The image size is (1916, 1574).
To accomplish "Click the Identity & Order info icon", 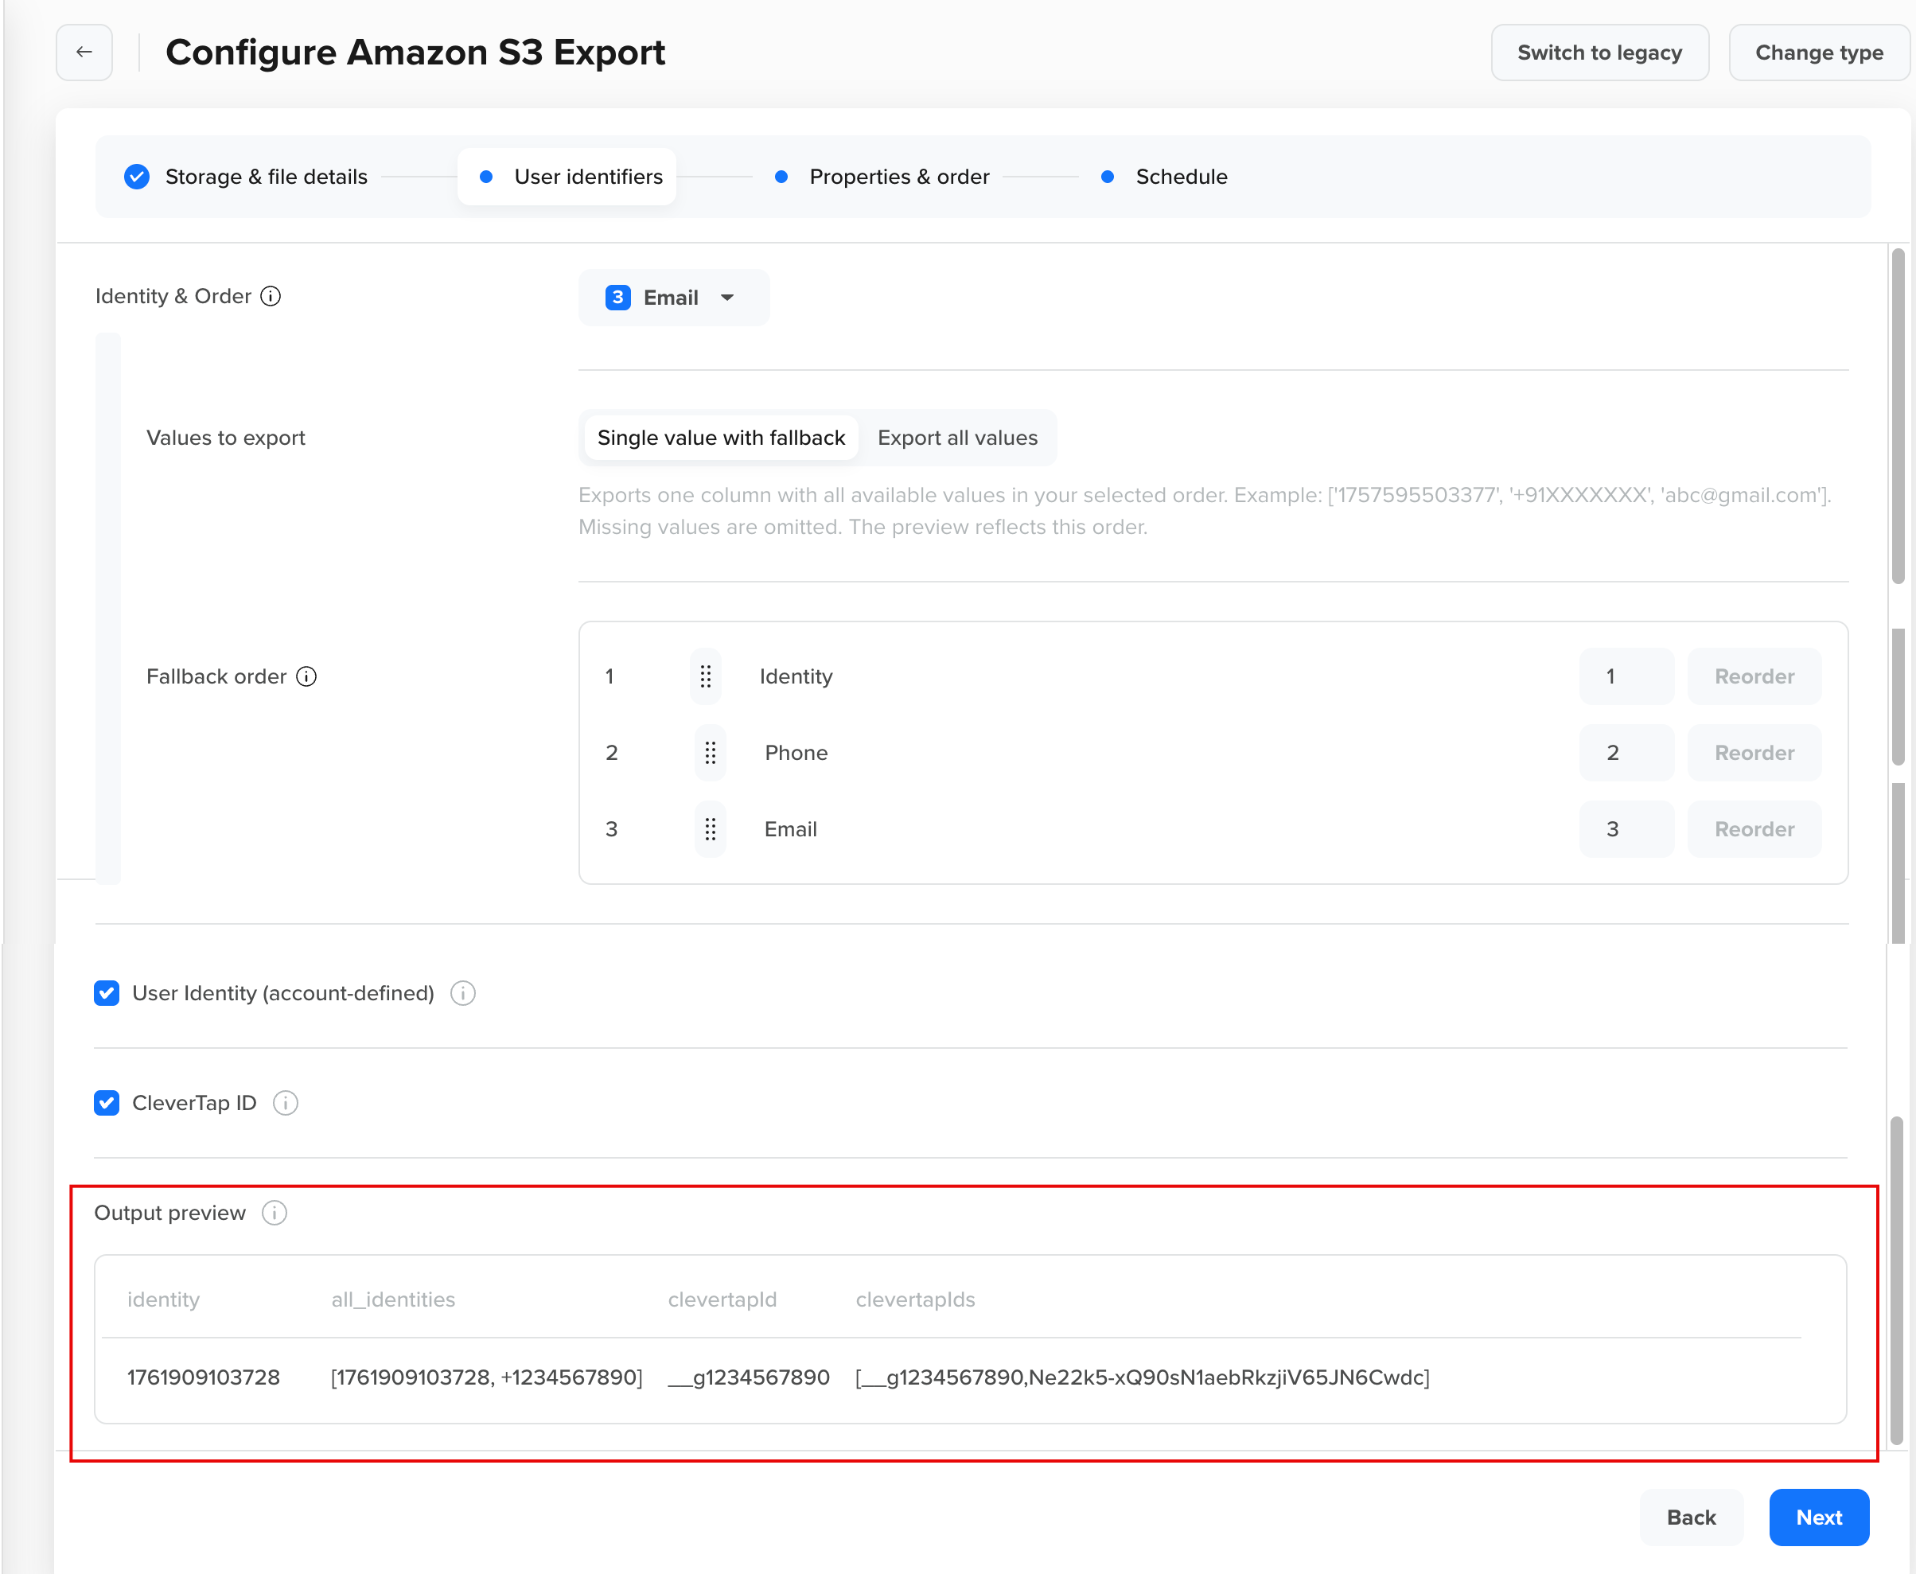I will [271, 297].
